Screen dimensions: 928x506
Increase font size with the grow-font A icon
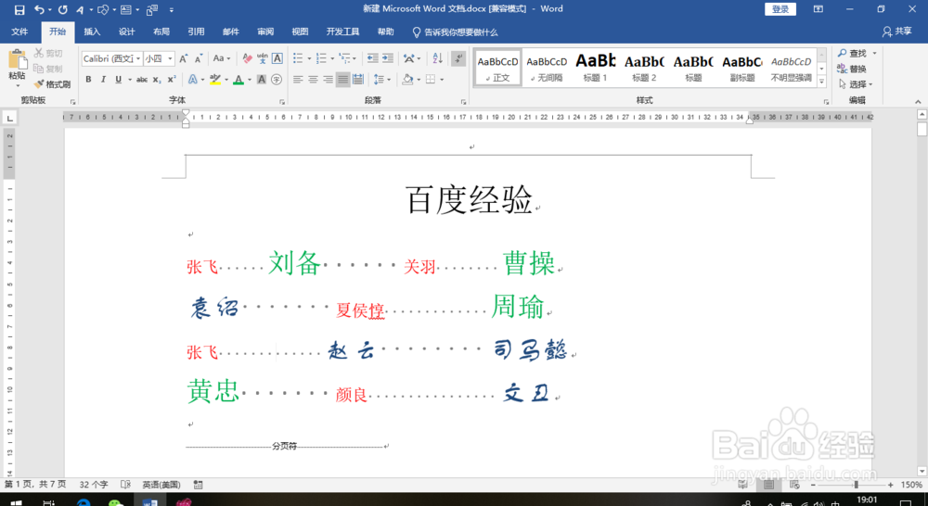184,58
